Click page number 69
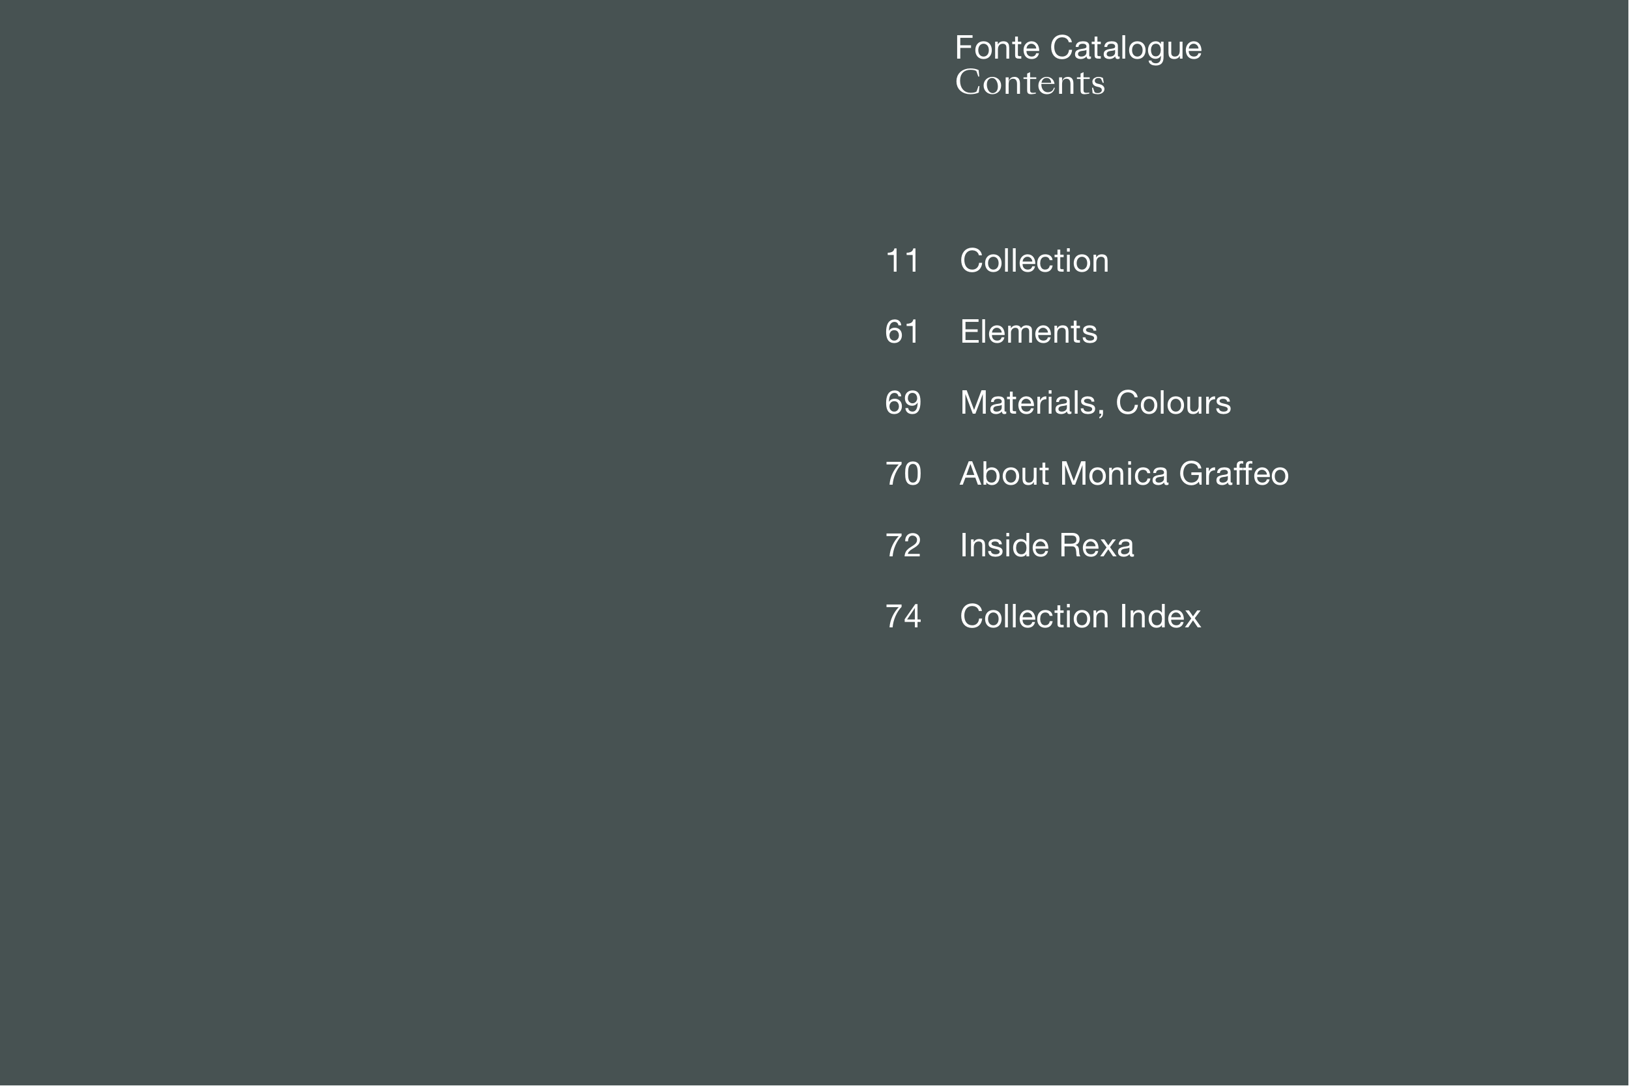The width and height of the screenshot is (1629, 1086). (x=902, y=403)
